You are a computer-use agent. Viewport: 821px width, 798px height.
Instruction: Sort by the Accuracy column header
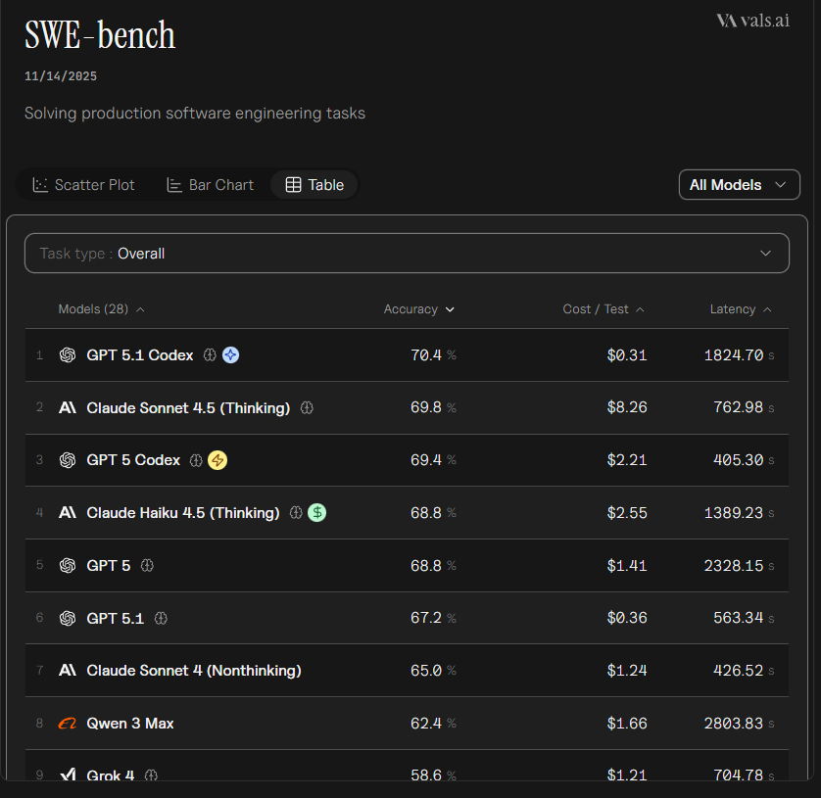point(418,309)
